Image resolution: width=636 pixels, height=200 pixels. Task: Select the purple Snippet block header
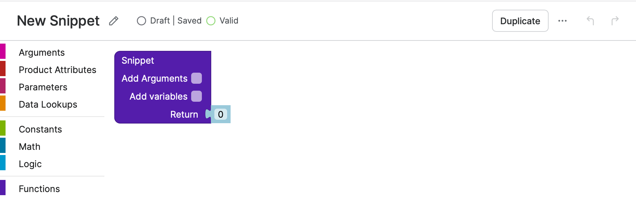pyautogui.click(x=138, y=60)
